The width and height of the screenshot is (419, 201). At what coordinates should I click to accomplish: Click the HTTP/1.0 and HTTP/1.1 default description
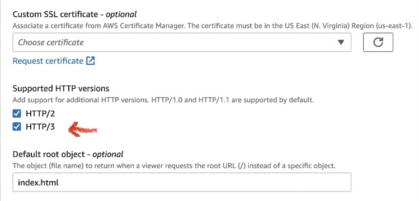point(163,100)
